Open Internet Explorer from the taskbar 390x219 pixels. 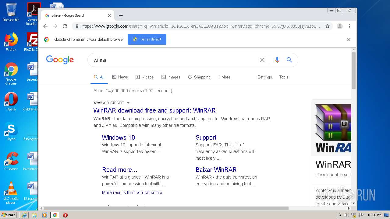pos(24,215)
